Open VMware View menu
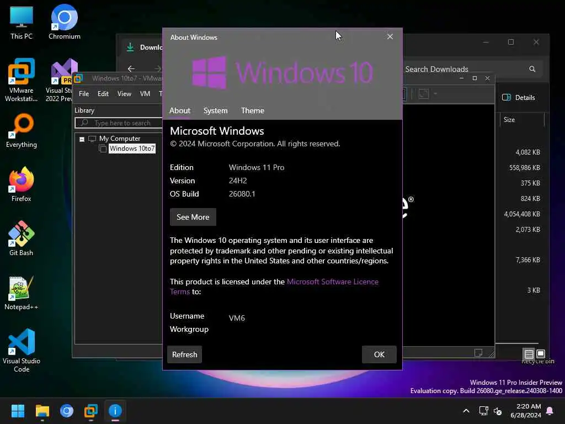Image resolution: width=565 pixels, height=424 pixels. click(x=124, y=94)
